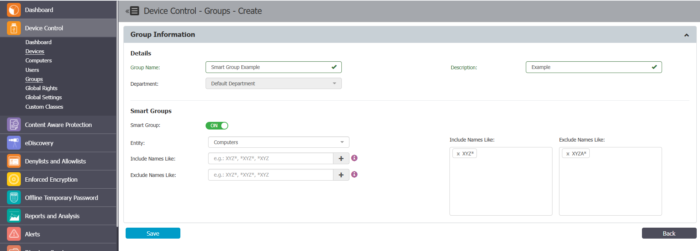Click the eDiscovery telescope icon

(x=14, y=143)
